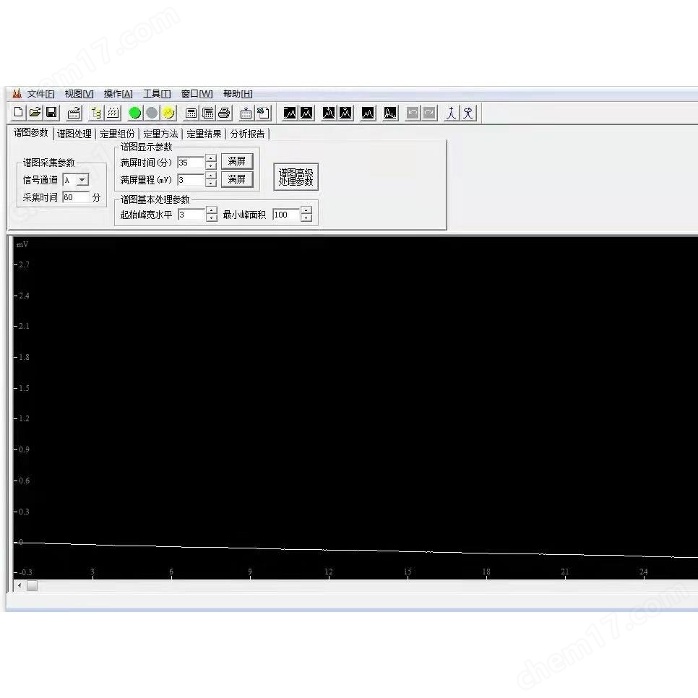Viewport: 698px width, 698px height.
Task: Switch to the 谱图处理 tab
Action: coord(74,134)
